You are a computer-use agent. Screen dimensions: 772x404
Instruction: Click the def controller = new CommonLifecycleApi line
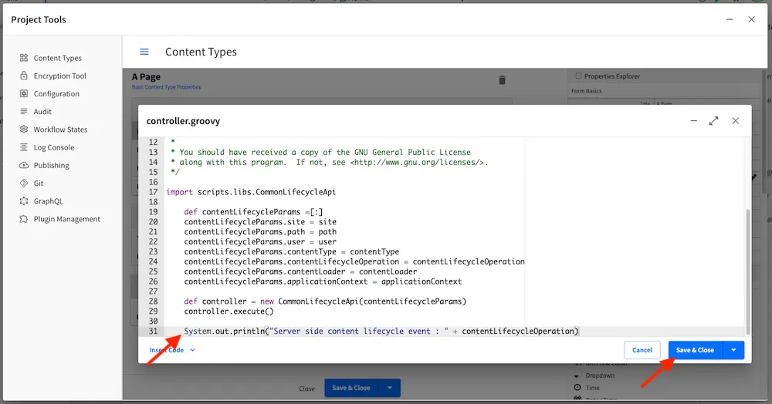click(x=325, y=301)
